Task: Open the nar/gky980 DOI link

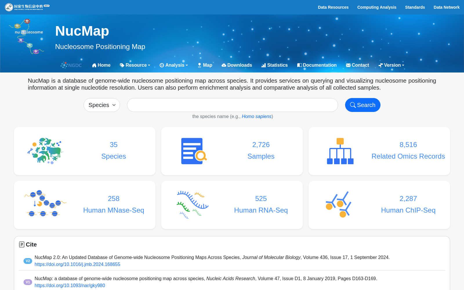Action: coord(70,286)
